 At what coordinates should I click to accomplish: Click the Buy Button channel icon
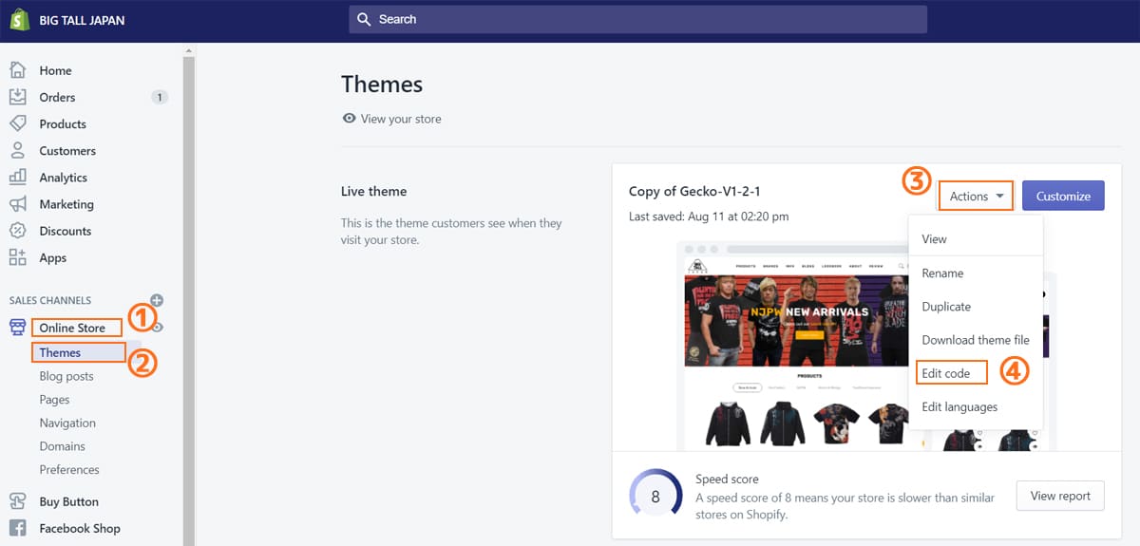point(17,501)
